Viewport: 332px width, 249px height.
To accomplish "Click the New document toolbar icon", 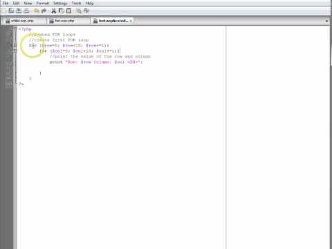I will click(x=4, y=11).
